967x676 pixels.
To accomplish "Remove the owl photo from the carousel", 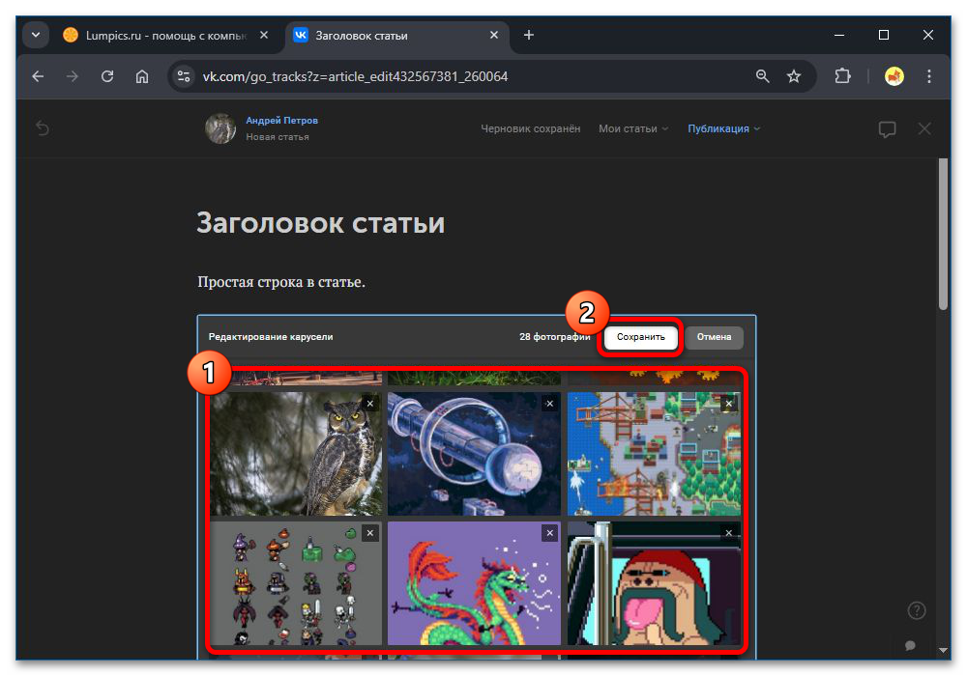I will [x=370, y=403].
